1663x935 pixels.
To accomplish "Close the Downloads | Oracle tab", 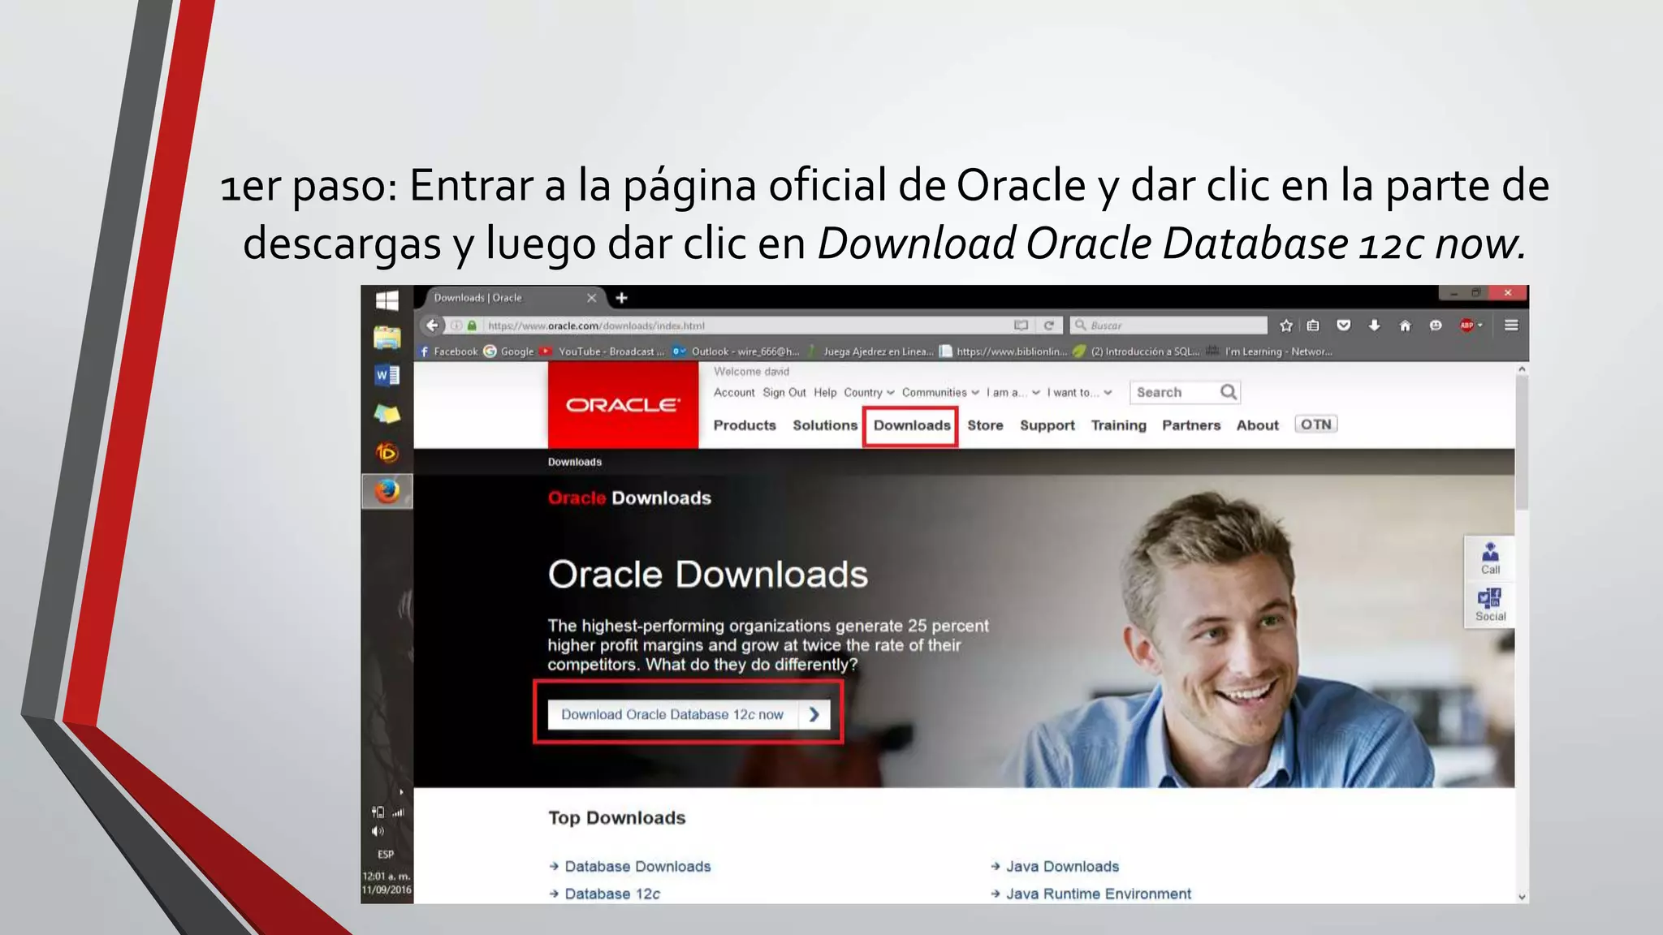I will [591, 298].
